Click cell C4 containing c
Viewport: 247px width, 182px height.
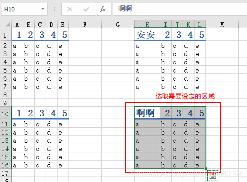click(x=40, y=62)
